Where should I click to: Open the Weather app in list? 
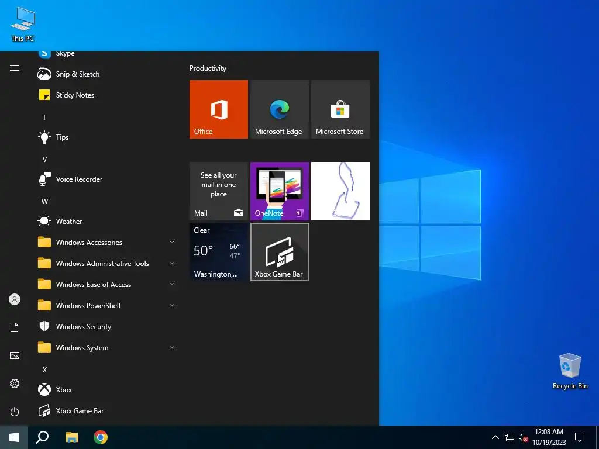(x=107, y=222)
